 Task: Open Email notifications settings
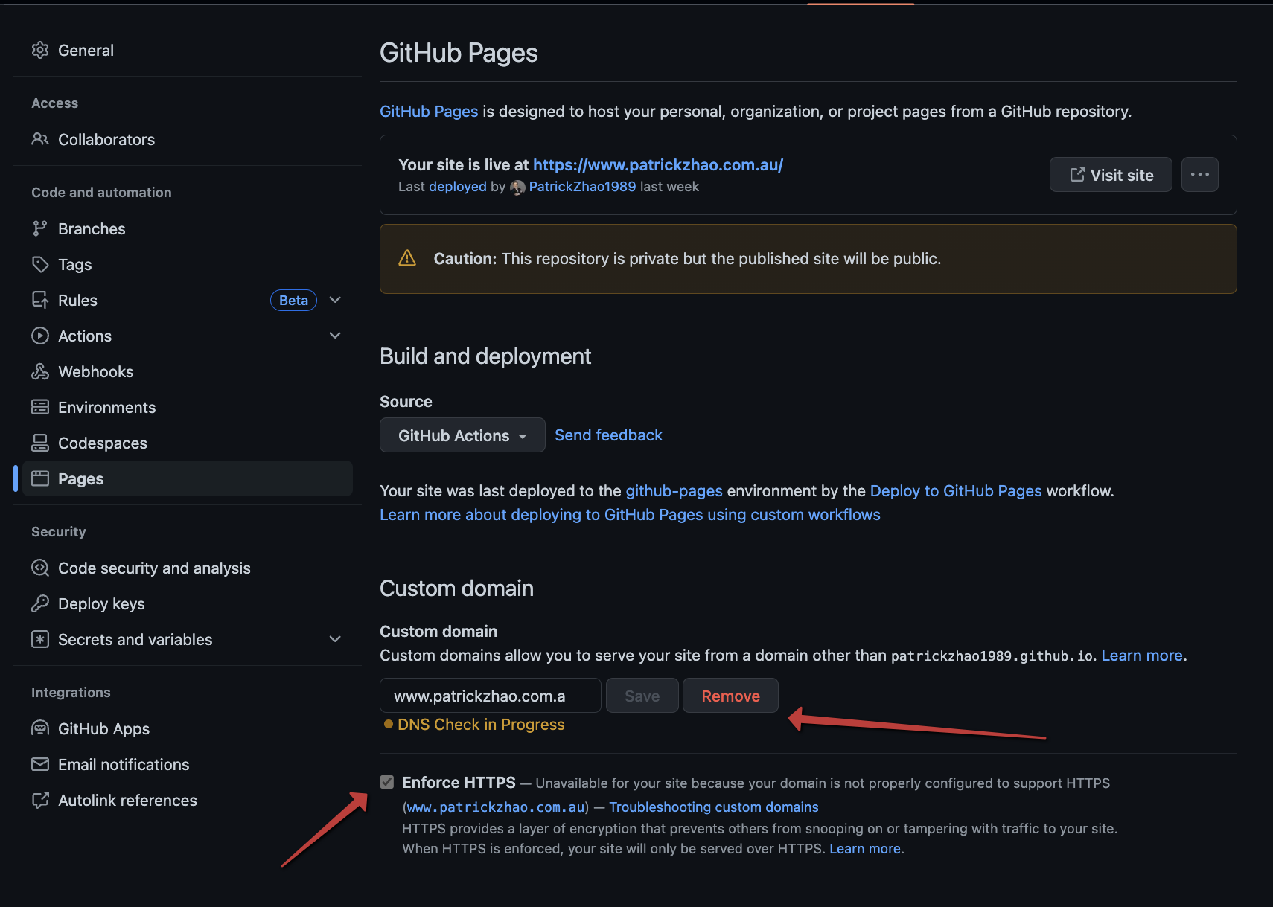(188, 764)
